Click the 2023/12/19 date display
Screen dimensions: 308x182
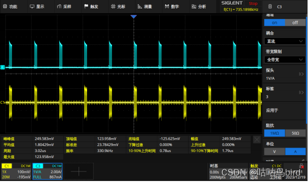[296, 177]
